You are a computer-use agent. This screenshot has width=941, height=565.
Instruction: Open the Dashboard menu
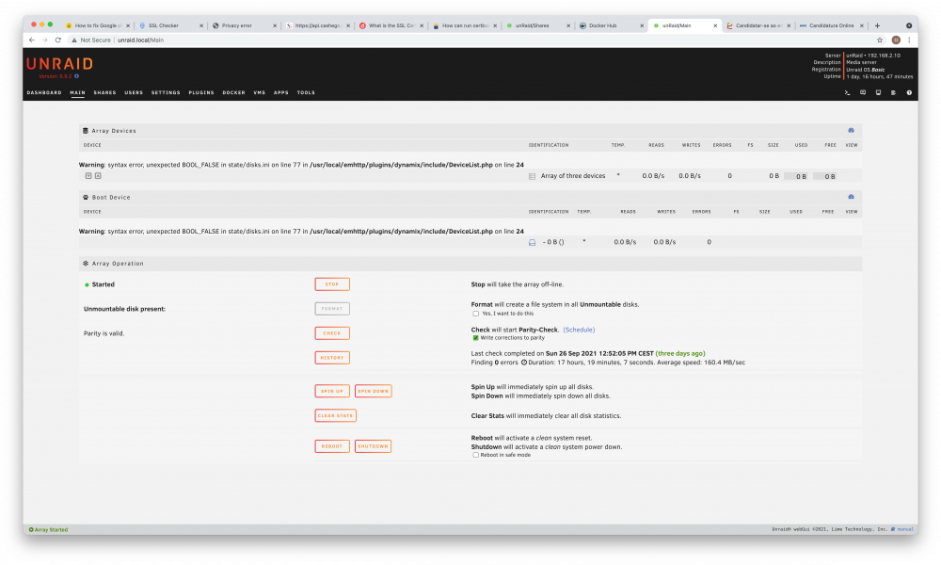44,92
